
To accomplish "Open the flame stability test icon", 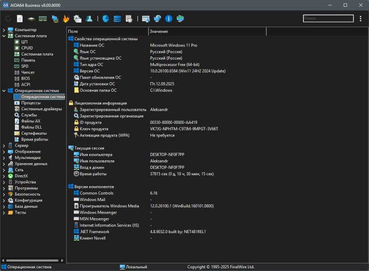I will coord(66,19).
